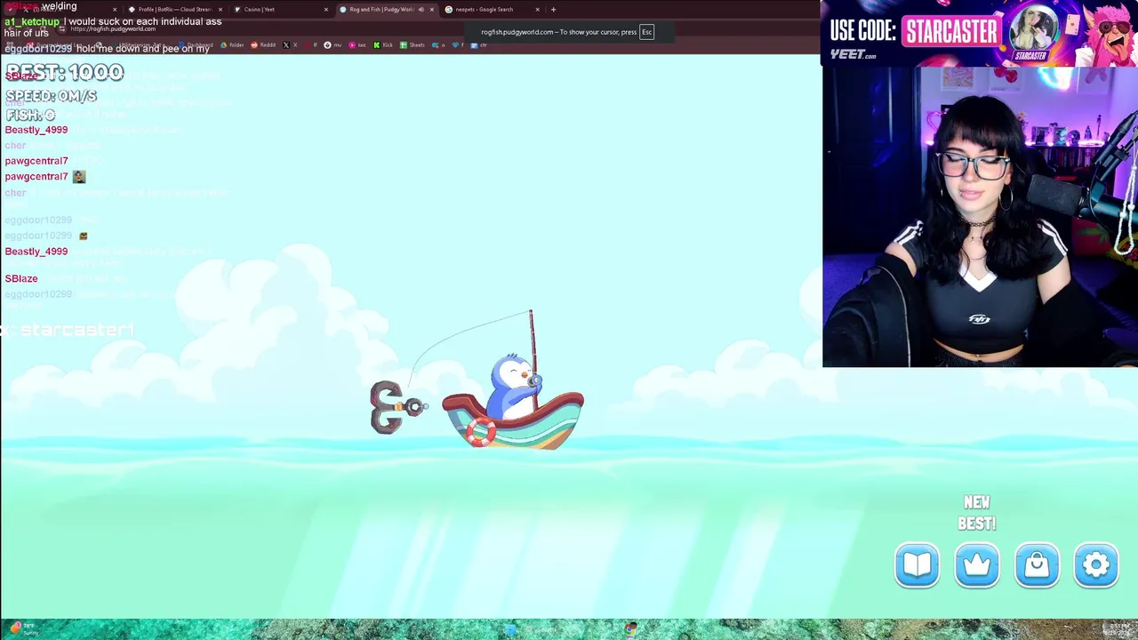
Task: Close the Profile BotRix tab
Action: click(220, 10)
